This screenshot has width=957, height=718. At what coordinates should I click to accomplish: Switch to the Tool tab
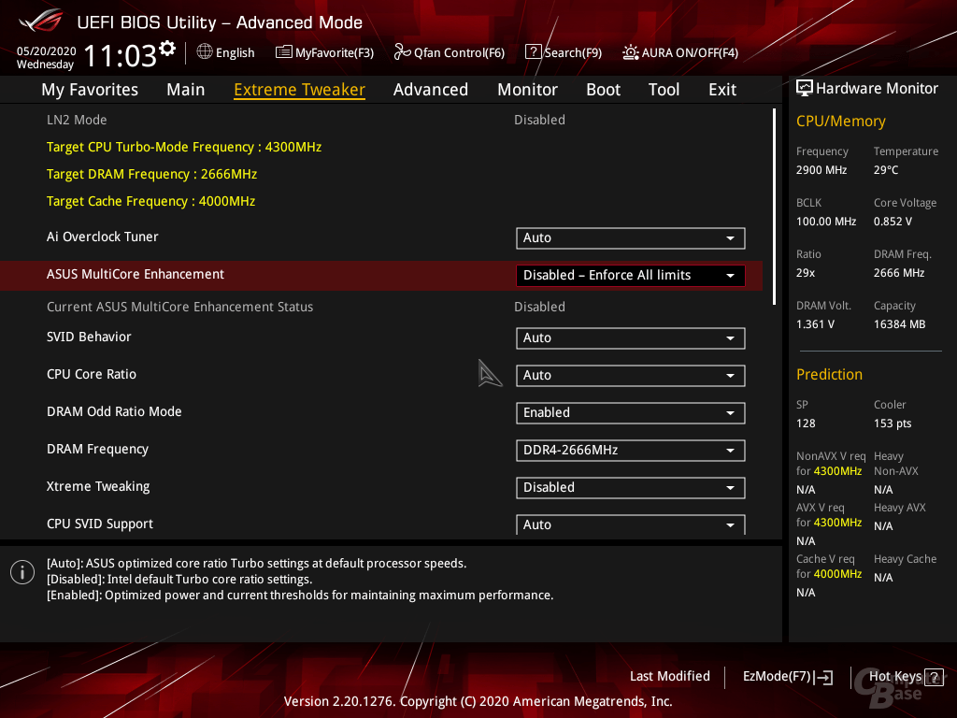(664, 90)
